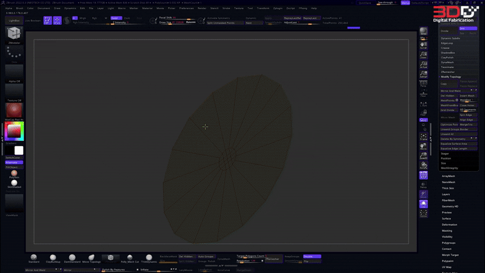Select the ClayBuildup brush
The image size is (485, 273).
point(53,258)
